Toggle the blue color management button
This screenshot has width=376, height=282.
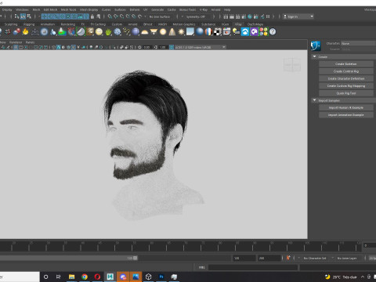(172, 47)
